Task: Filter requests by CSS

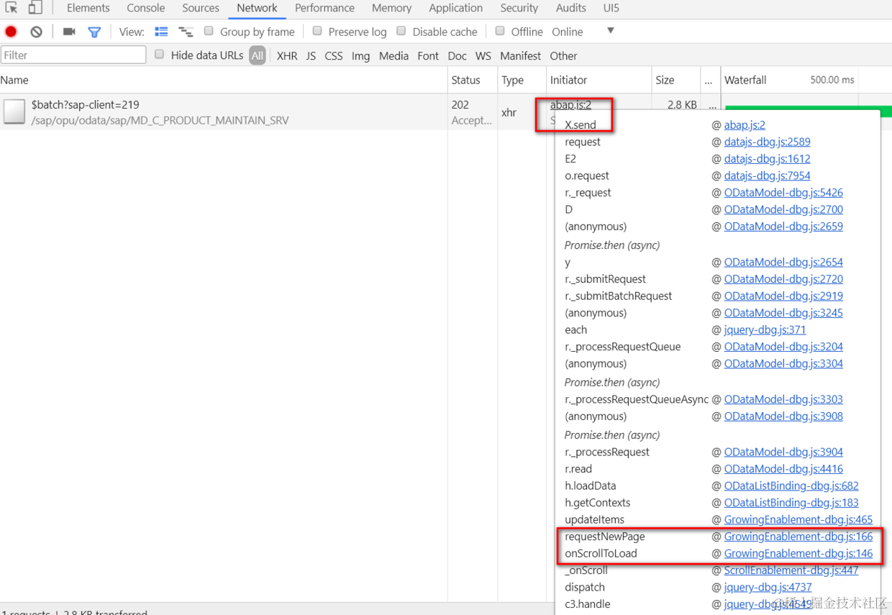Action: [x=334, y=55]
